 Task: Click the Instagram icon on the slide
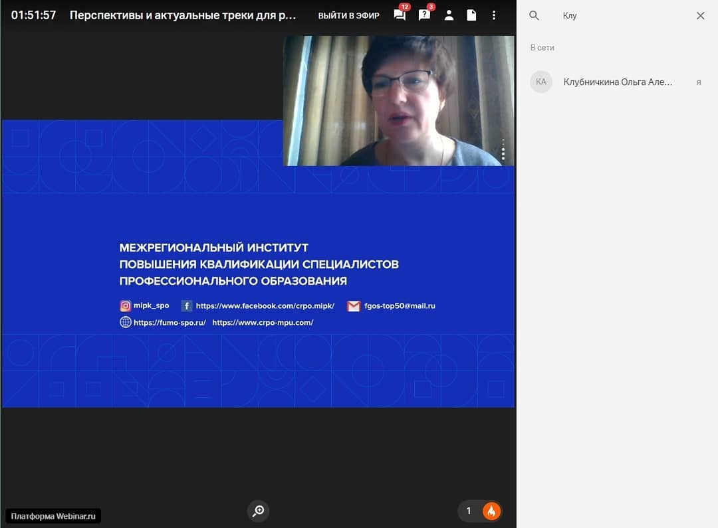(x=126, y=306)
